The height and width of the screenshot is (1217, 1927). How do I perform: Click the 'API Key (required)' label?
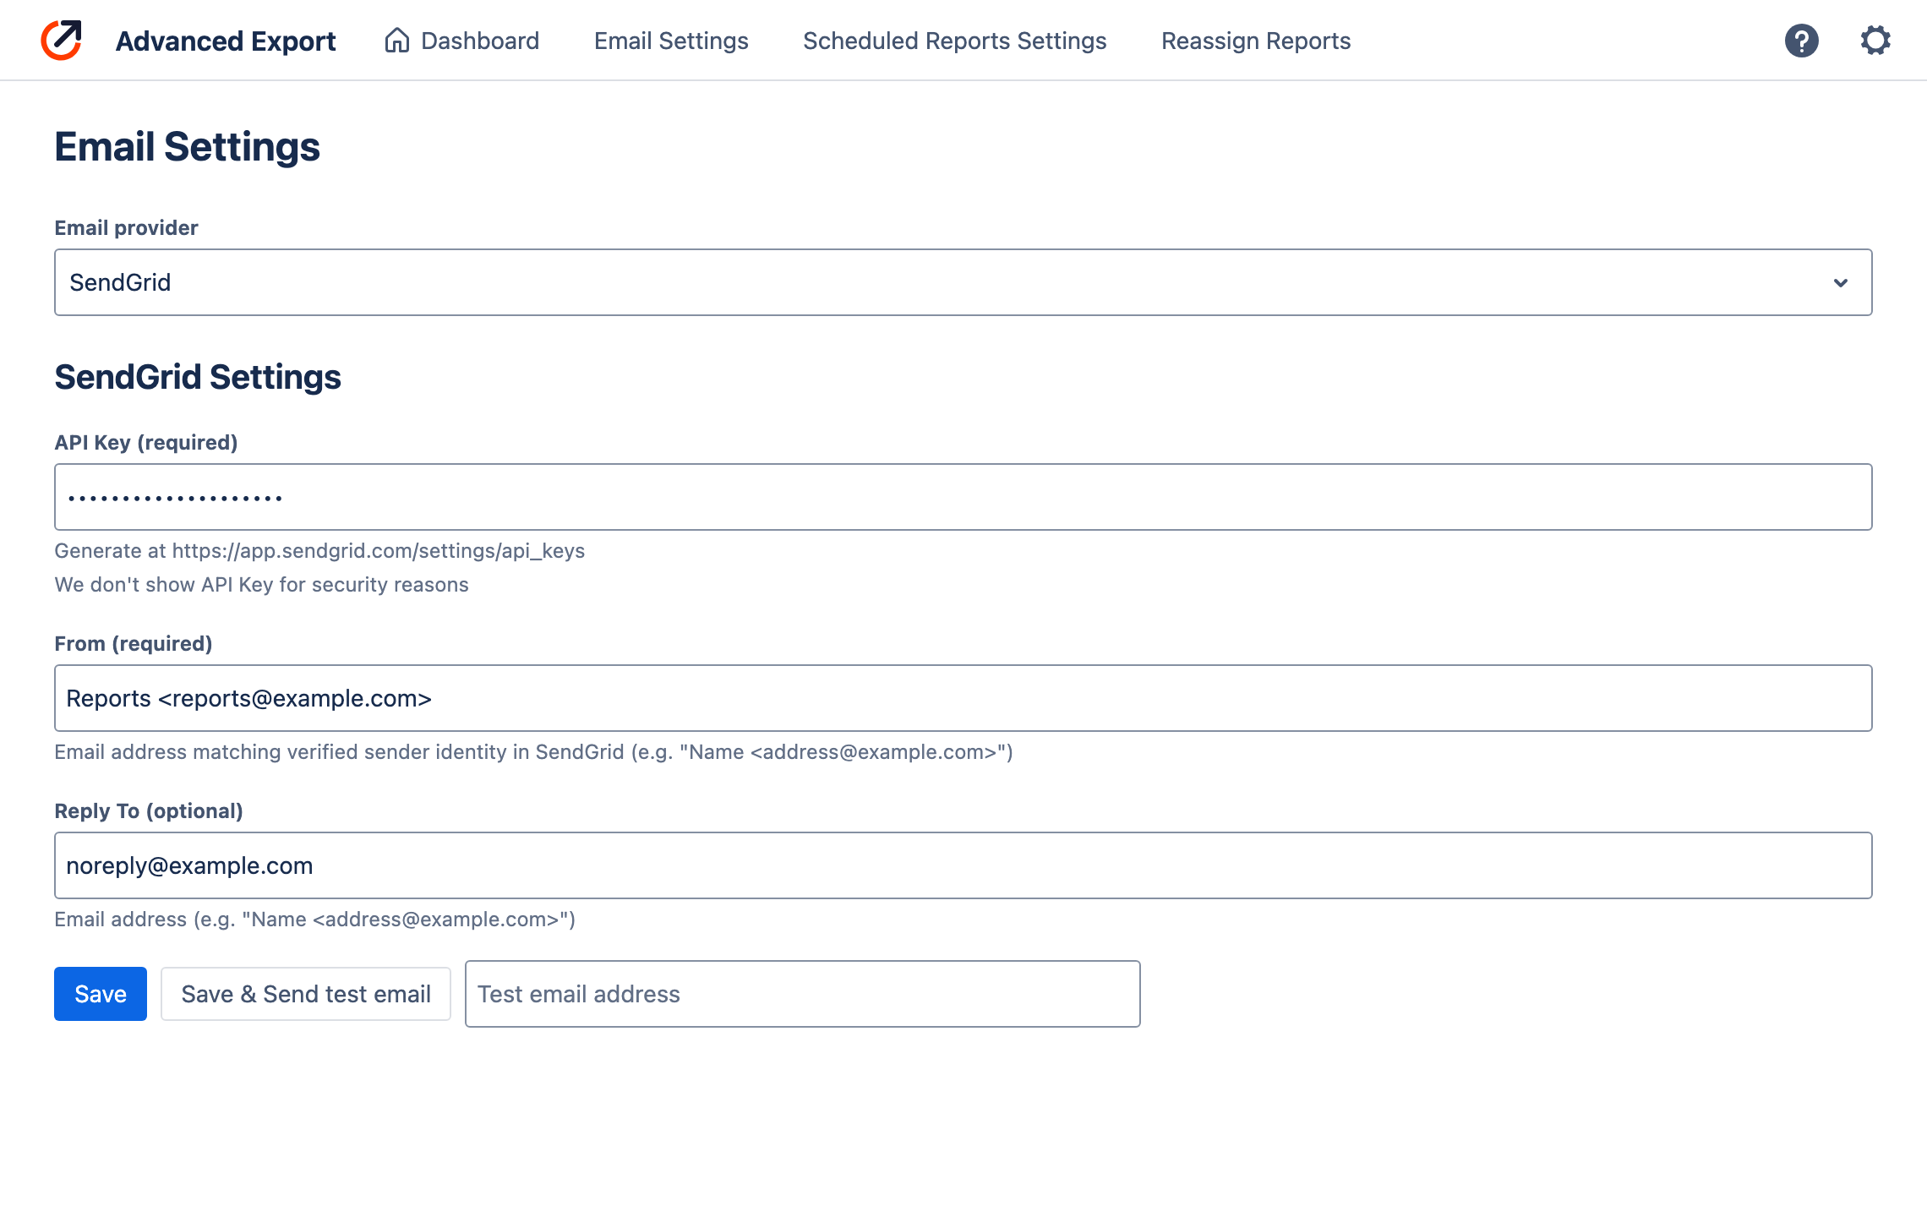(x=146, y=442)
